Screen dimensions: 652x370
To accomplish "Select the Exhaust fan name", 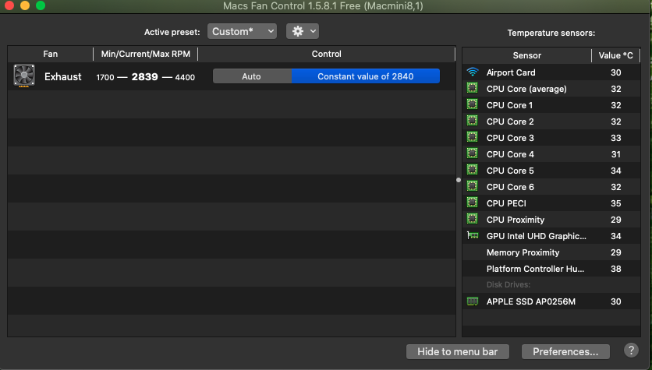I will (x=63, y=77).
